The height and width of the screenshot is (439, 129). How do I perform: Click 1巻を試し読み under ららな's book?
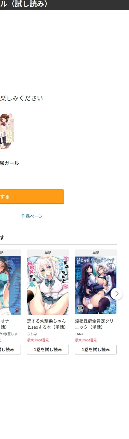(x=48, y=350)
